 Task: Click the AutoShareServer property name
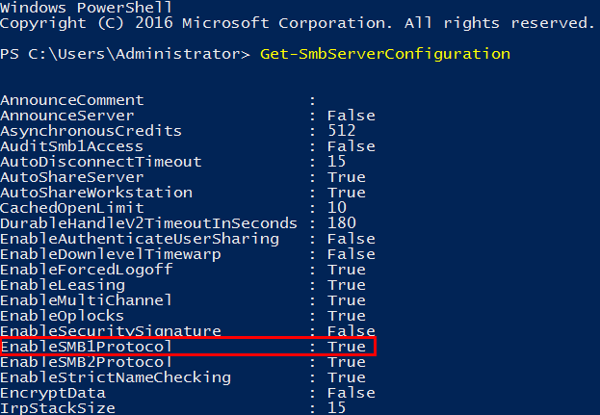pos(72,177)
